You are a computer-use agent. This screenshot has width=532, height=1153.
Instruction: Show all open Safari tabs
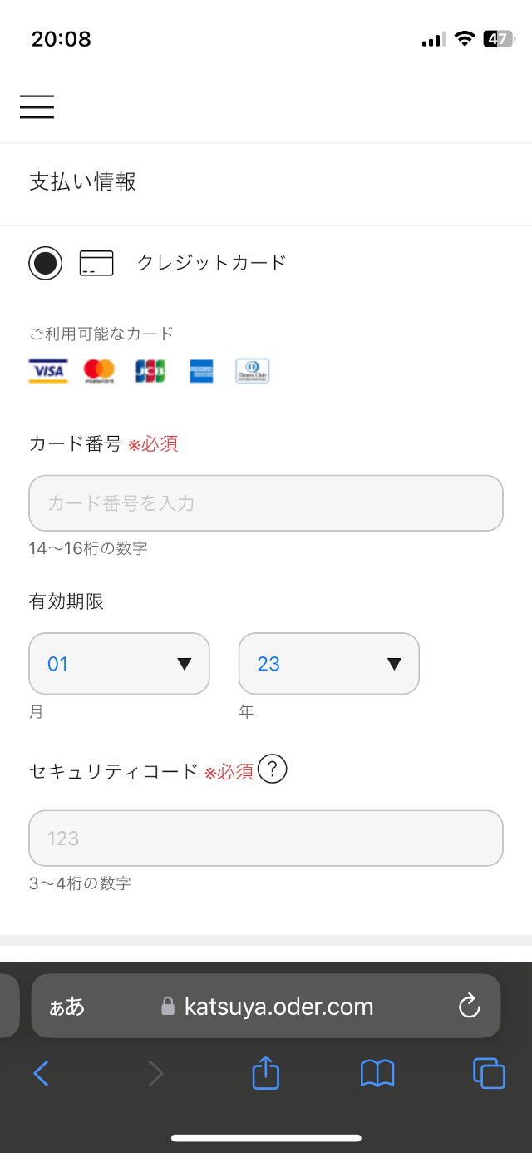(x=489, y=1074)
